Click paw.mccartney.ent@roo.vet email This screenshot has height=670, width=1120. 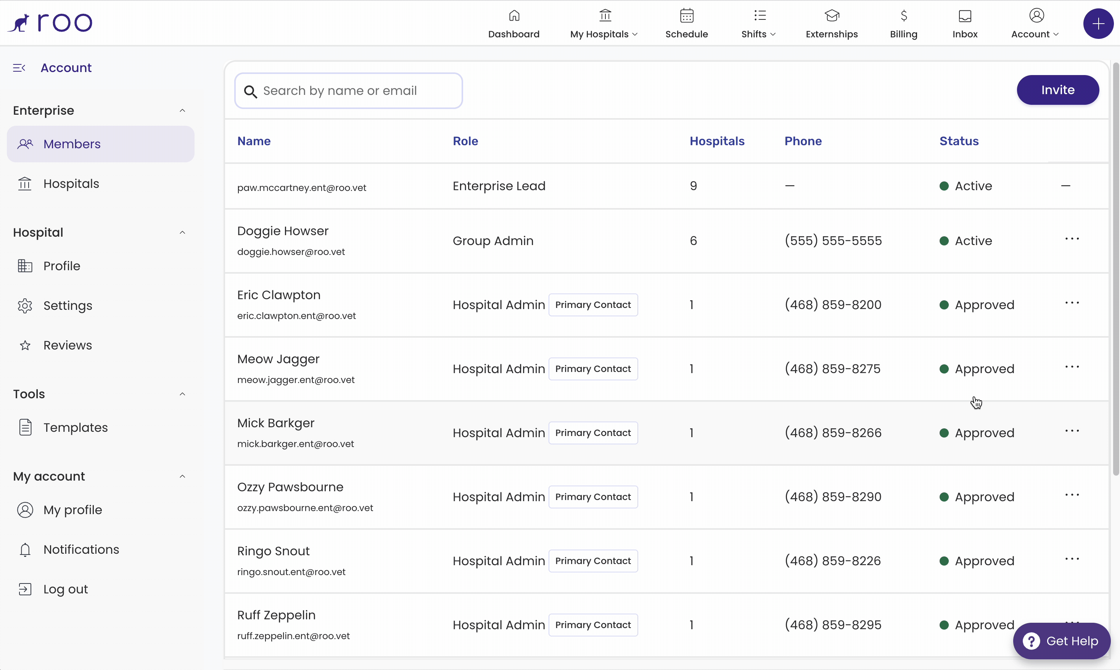pos(302,188)
